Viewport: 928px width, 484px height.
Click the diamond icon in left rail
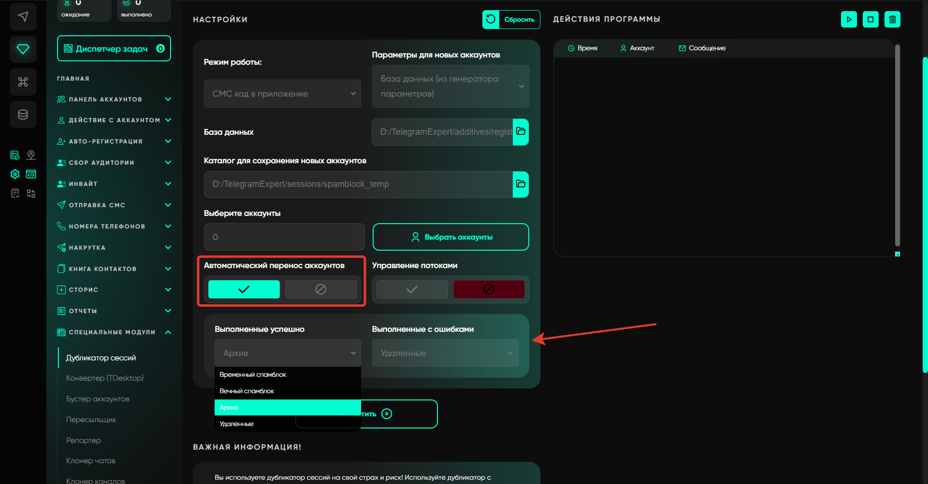pos(23,49)
